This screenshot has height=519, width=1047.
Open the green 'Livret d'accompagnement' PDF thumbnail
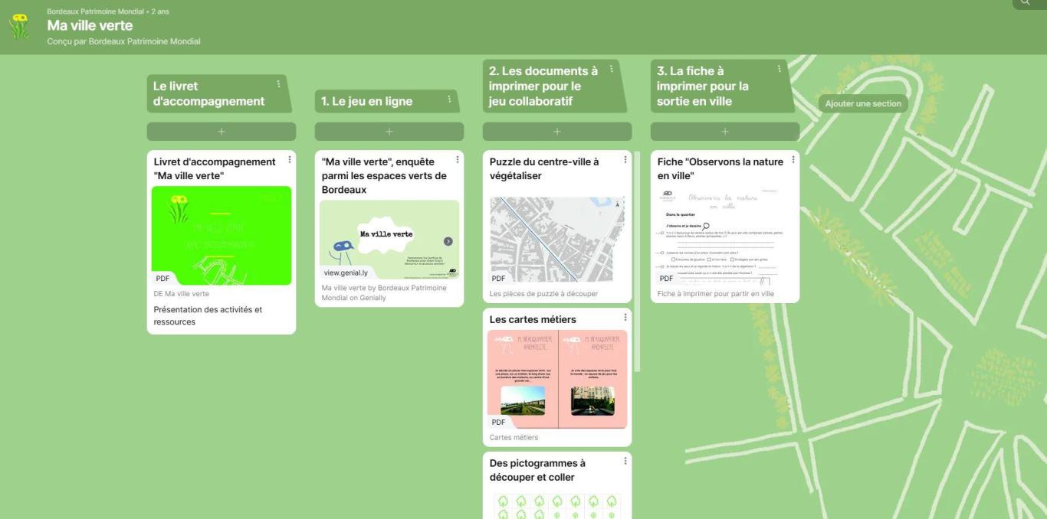pyautogui.click(x=222, y=235)
